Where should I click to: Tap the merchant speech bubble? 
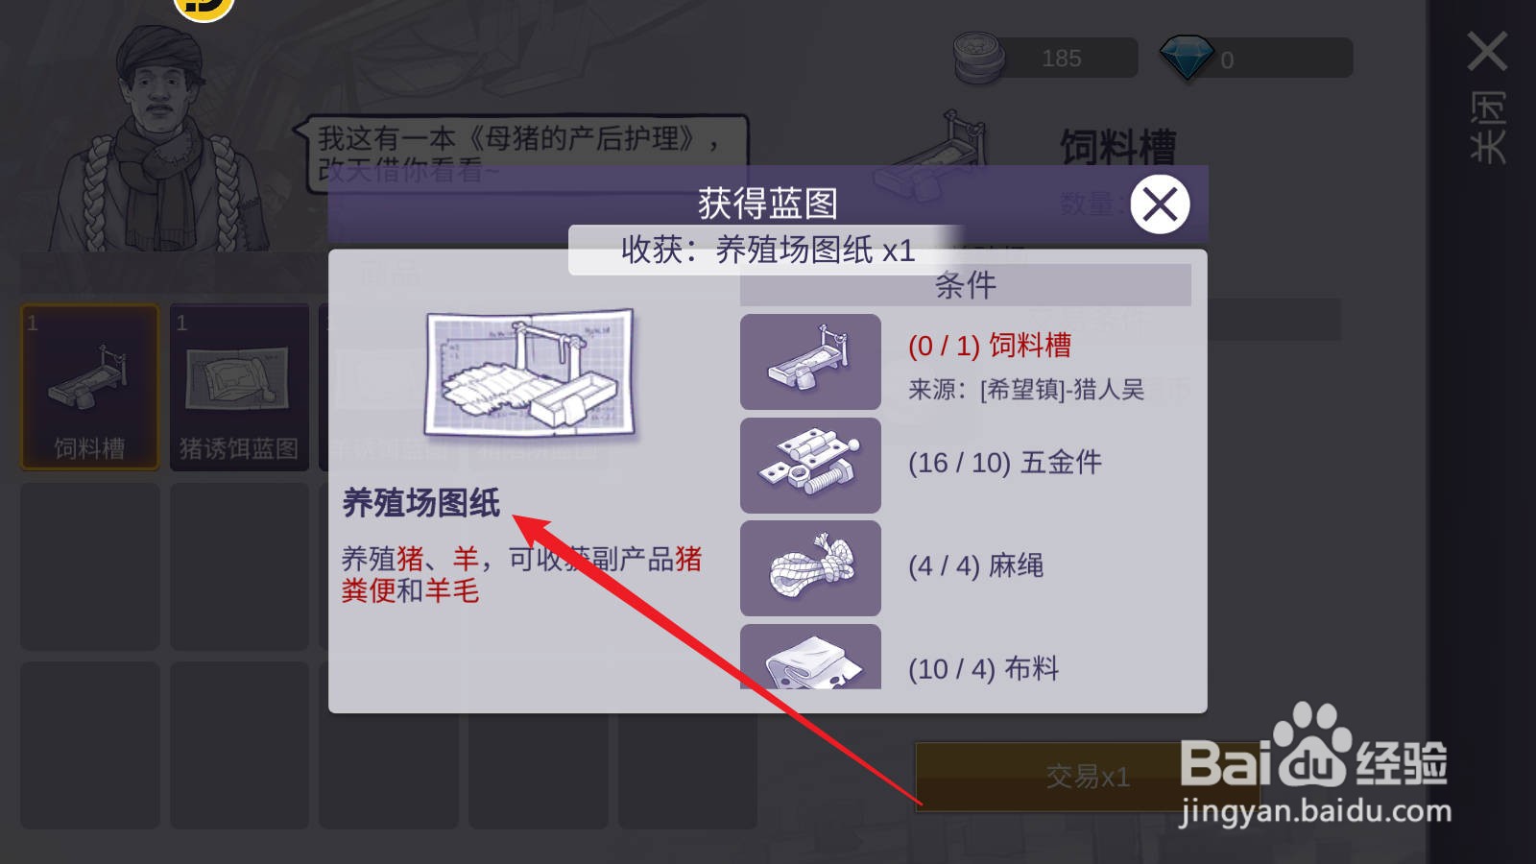520,154
